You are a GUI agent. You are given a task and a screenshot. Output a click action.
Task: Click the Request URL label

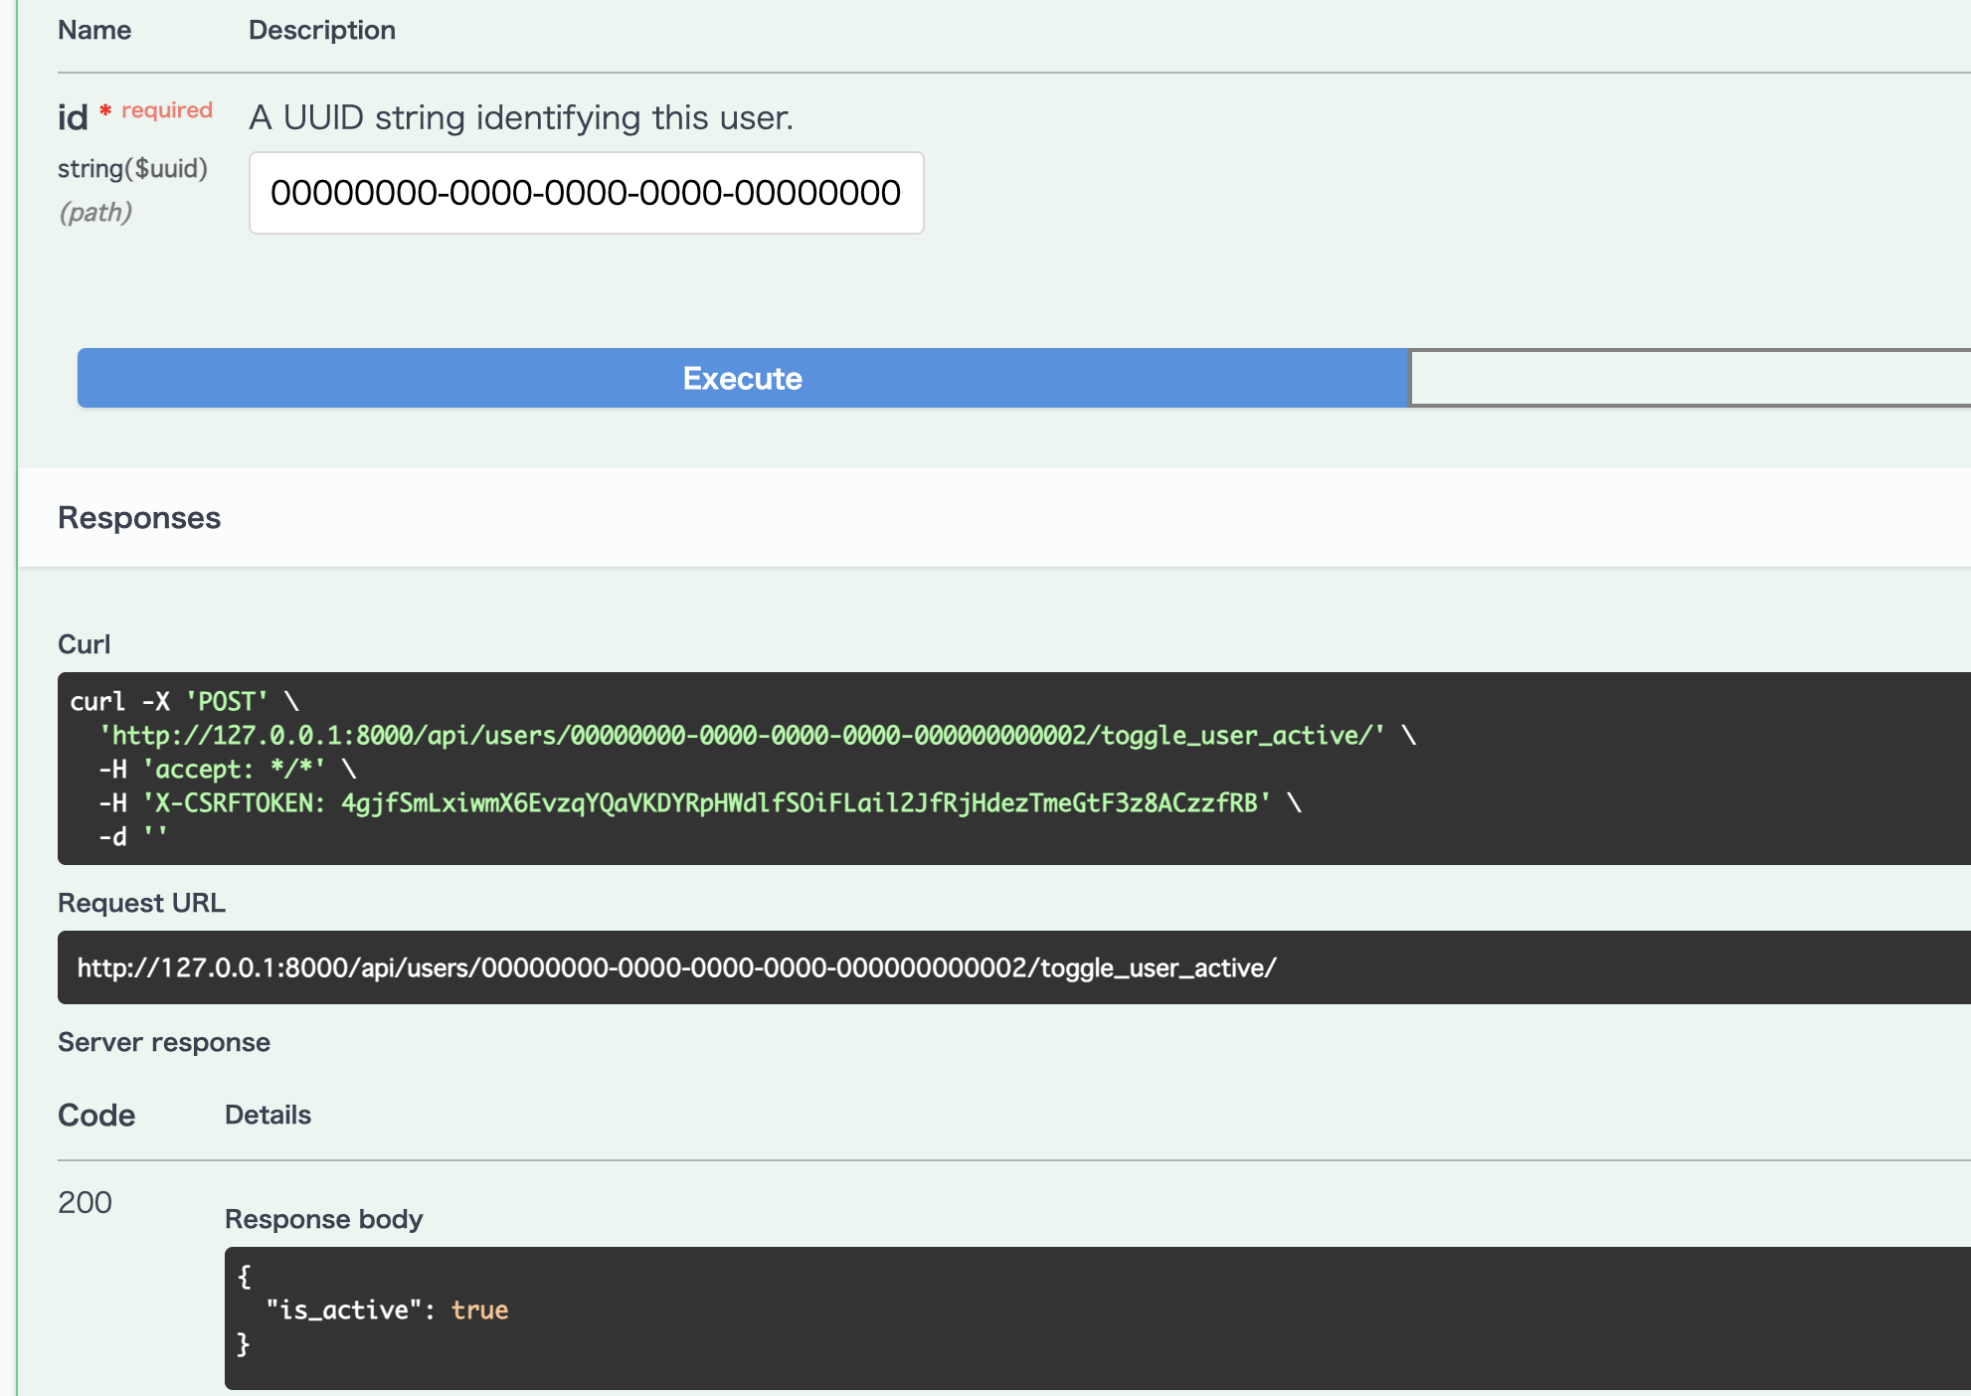[x=141, y=903]
